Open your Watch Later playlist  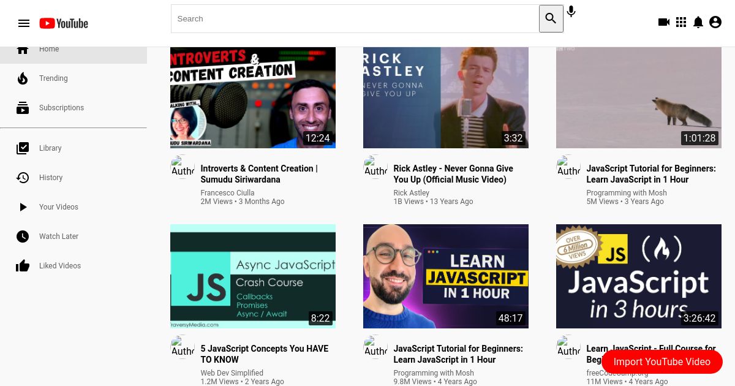click(x=59, y=237)
